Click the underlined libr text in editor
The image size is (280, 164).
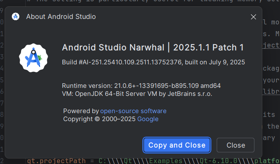[x=271, y=92]
